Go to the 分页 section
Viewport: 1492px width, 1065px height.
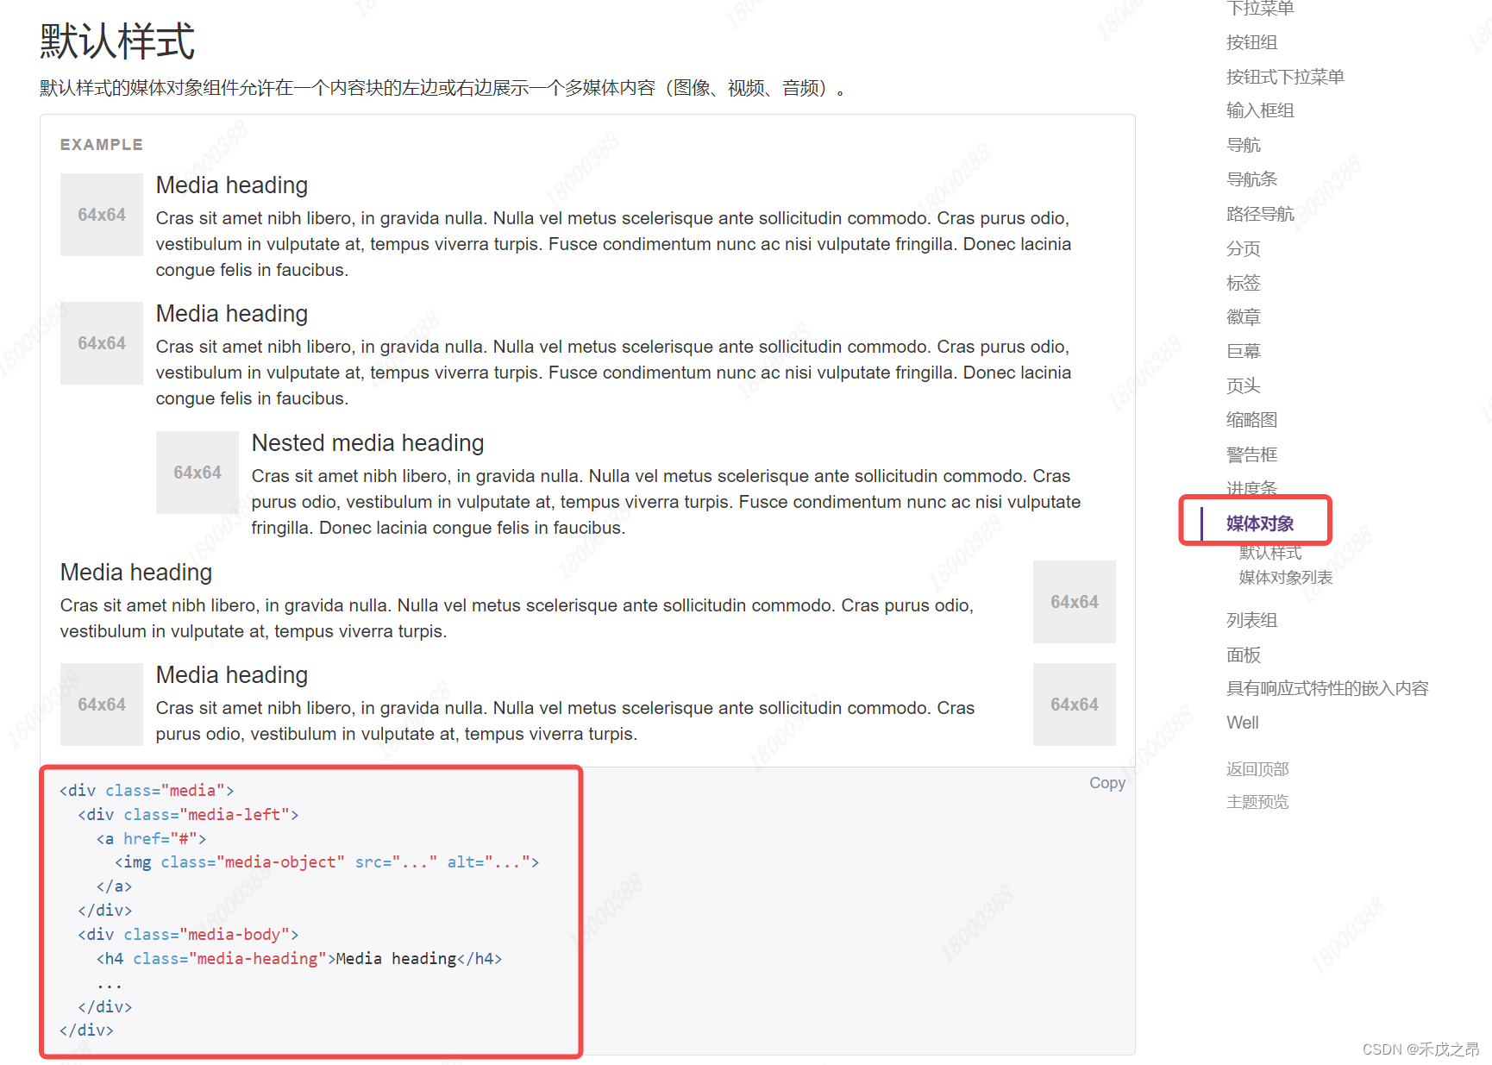(1243, 248)
